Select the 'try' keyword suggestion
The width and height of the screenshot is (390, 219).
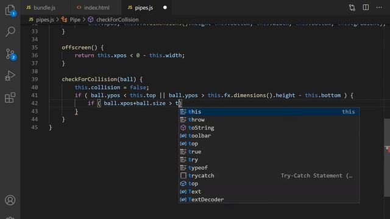click(x=269, y=159)
